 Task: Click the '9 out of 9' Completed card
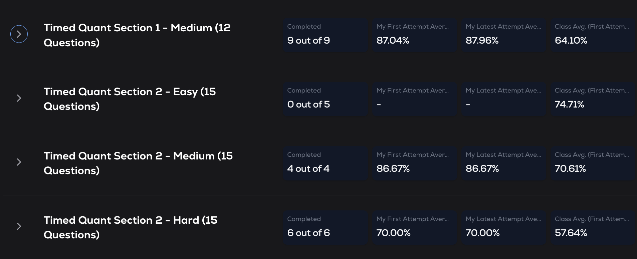pyautogui.click(x=325, y=35)
